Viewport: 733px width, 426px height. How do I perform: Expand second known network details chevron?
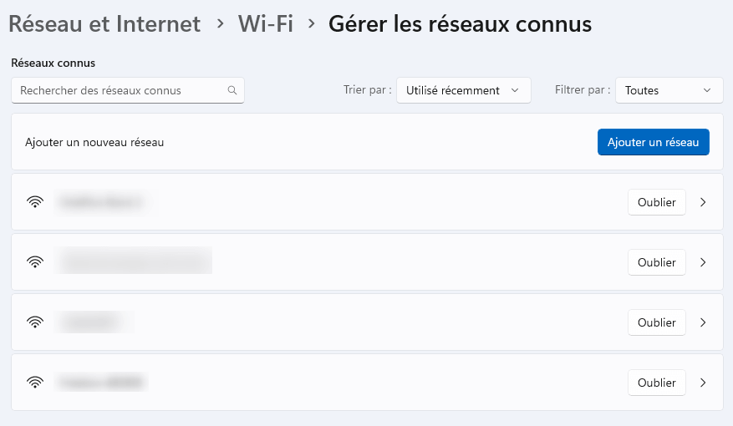703,262
